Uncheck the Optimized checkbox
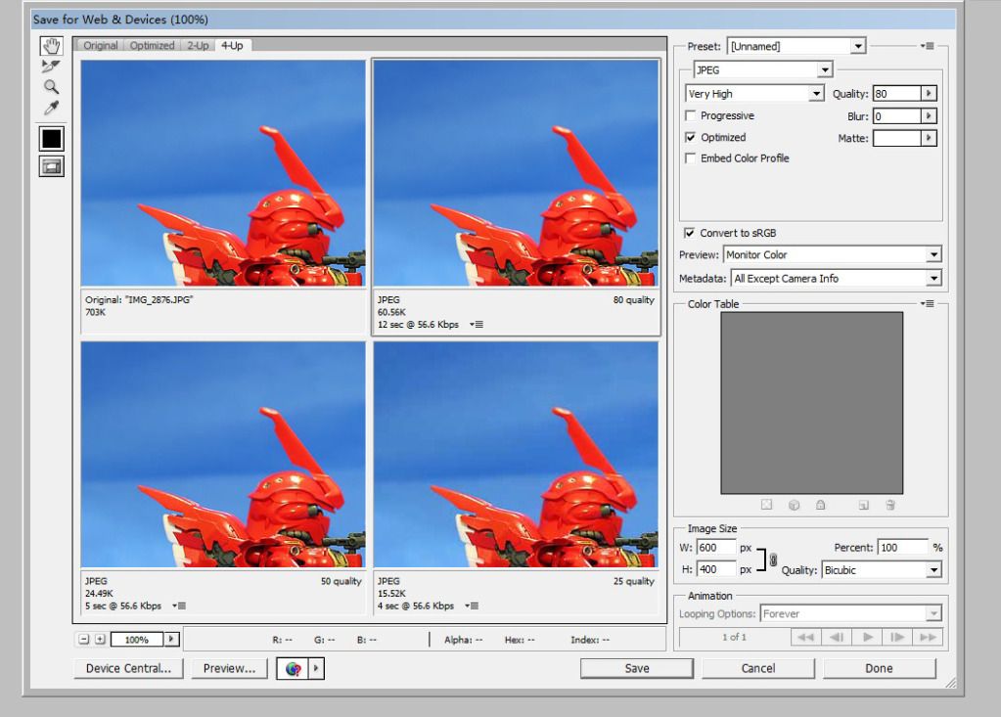The height and width of the screenshot is (717, 1001). (690, 137)
